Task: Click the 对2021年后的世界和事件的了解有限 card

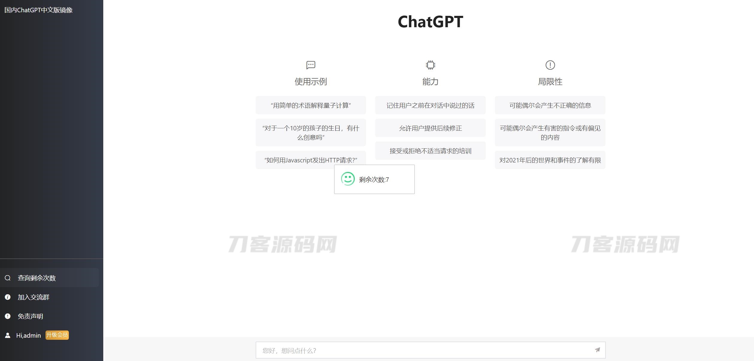Action: [x=550, y=160]
